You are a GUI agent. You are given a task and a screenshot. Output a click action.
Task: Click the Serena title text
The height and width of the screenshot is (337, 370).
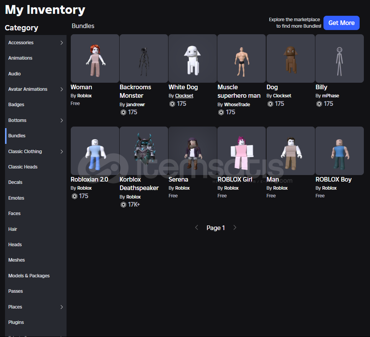click(x=178, y=179)
